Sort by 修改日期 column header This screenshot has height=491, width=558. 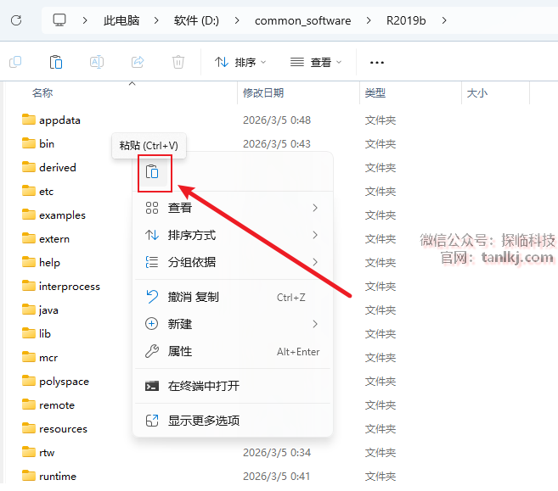click(263, 93)
